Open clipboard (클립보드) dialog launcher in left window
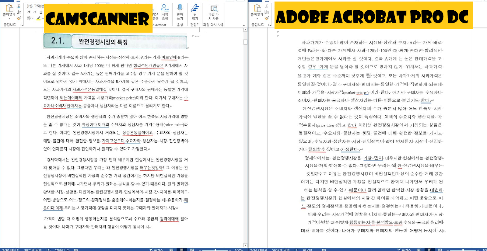487x251 pixels. coord(22,25)
